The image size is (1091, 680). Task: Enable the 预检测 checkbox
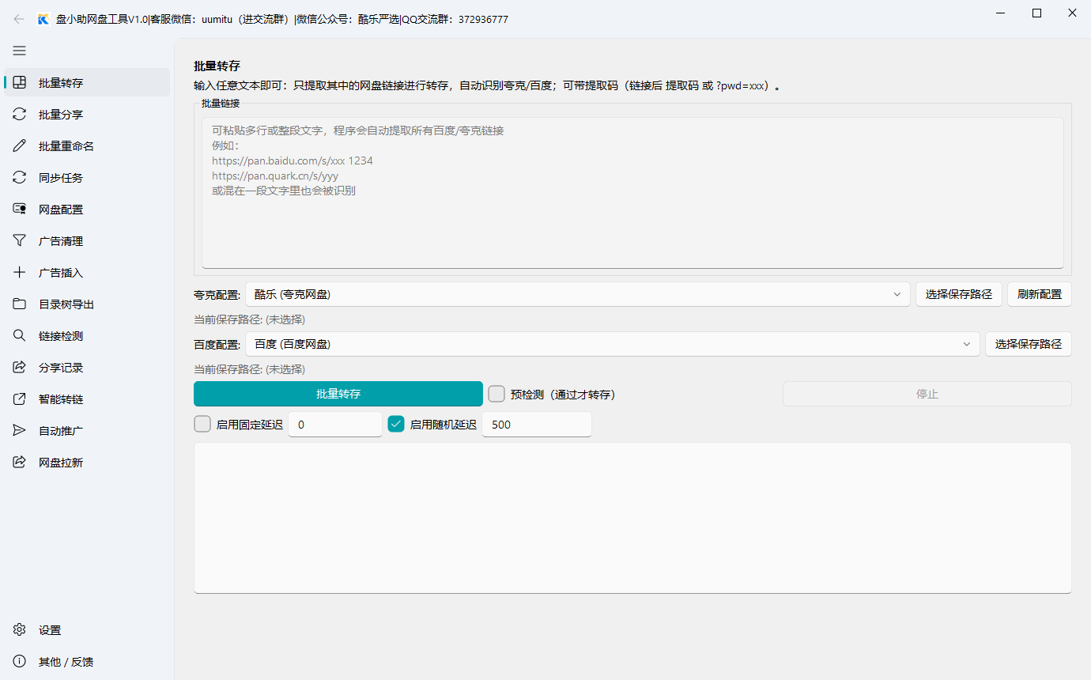click(496, 393)
